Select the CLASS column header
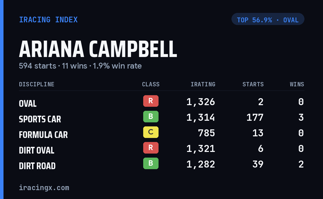Image resolution: width=323 pixels, height=199 pixels. pyautogui.click(x=151, y=84)
